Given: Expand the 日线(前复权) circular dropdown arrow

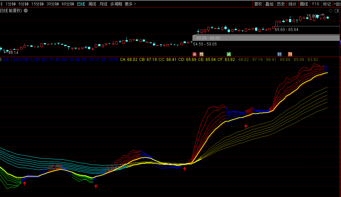Looking at the screenshot, I should 26,11.
